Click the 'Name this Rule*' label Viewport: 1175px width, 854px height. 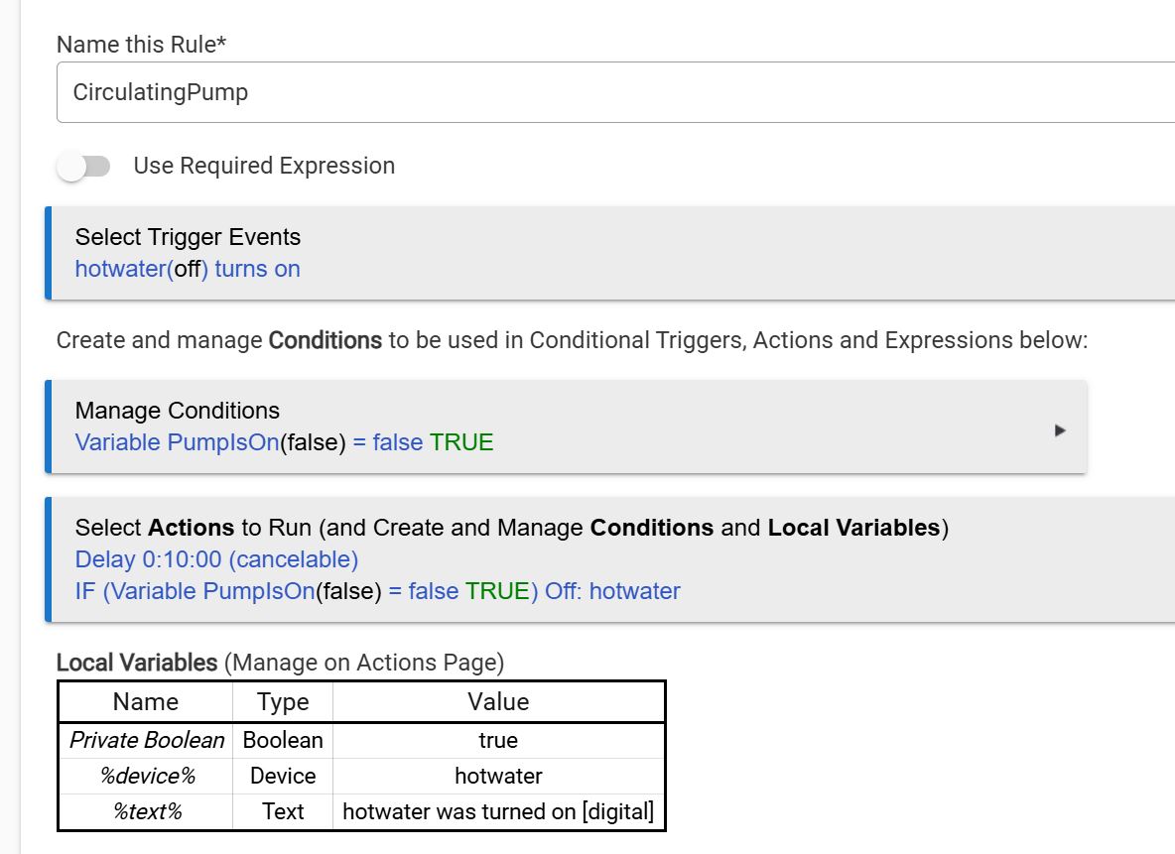coord(142,45)
